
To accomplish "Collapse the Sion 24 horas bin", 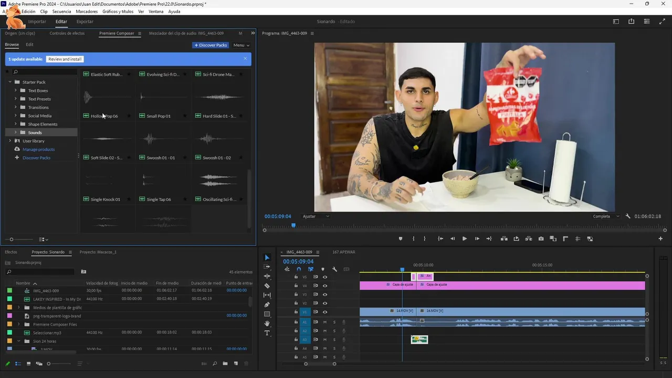I will pos(19,341).
